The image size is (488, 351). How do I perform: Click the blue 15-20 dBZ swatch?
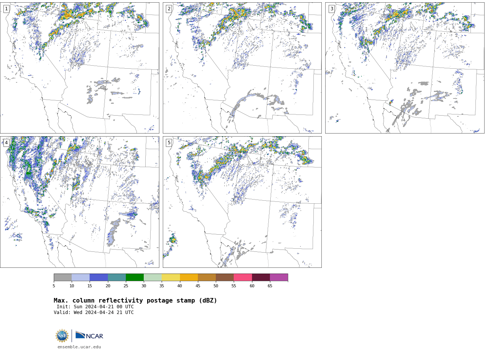pyautogui.click(x=99, y=277)
